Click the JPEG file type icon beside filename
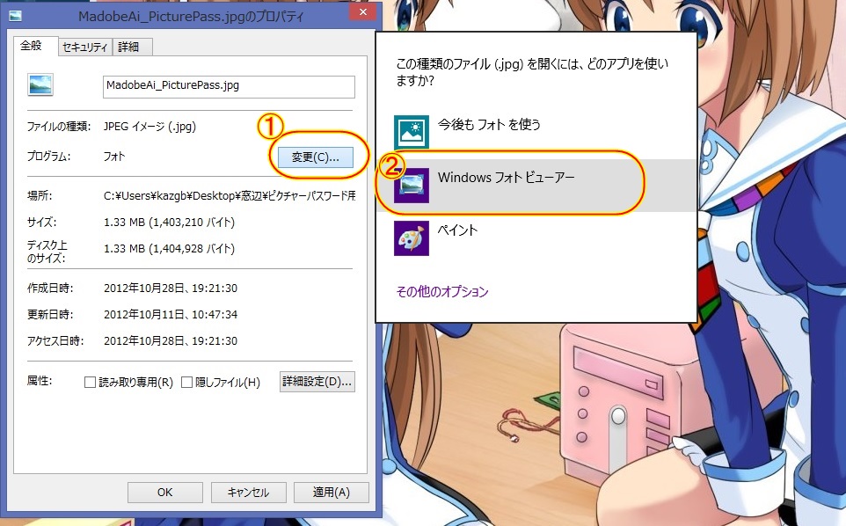Screen dimensions: 846x526 click(40, 85)
